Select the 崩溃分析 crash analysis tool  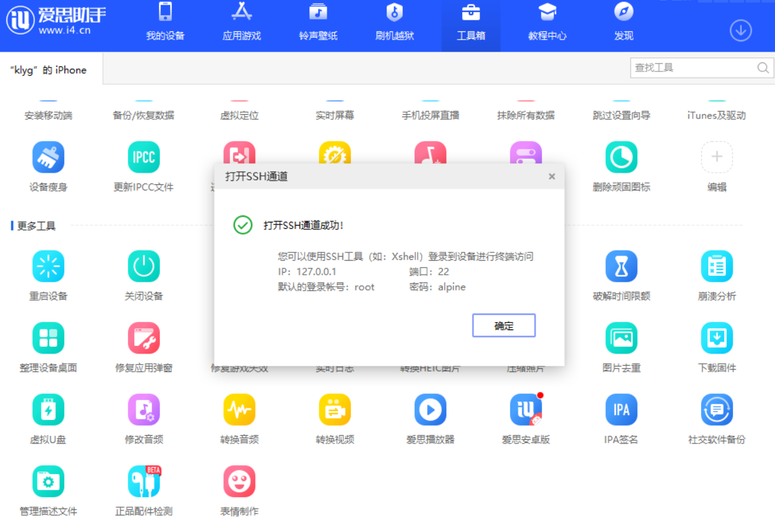coord(717,274)
